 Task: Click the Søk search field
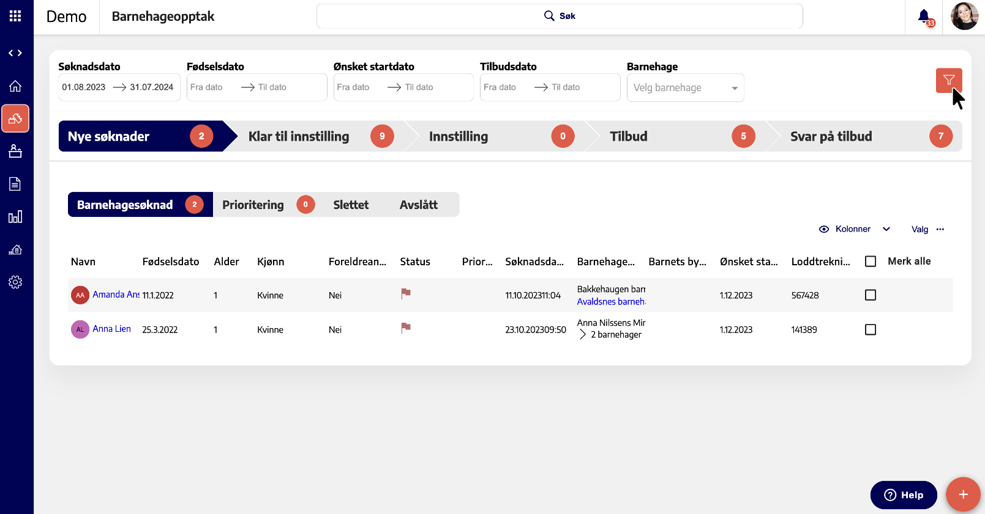(x=559, y=17)
